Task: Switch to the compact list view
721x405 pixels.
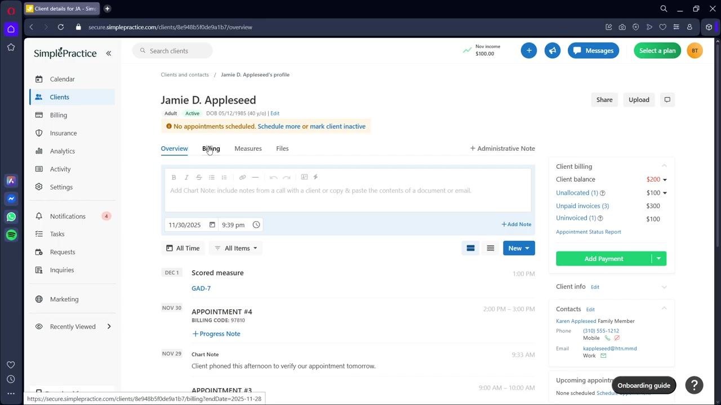Action: [x=491, y=248]
